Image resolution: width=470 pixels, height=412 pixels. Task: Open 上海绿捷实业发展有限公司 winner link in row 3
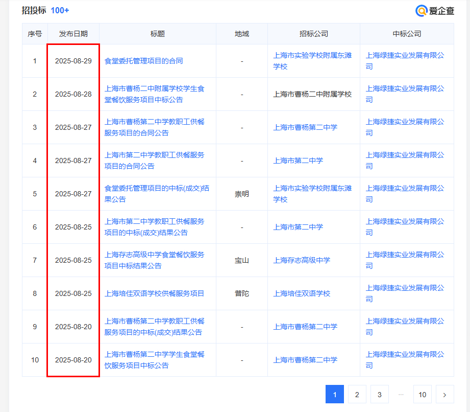pyautogui.click(x=405, y=127)
